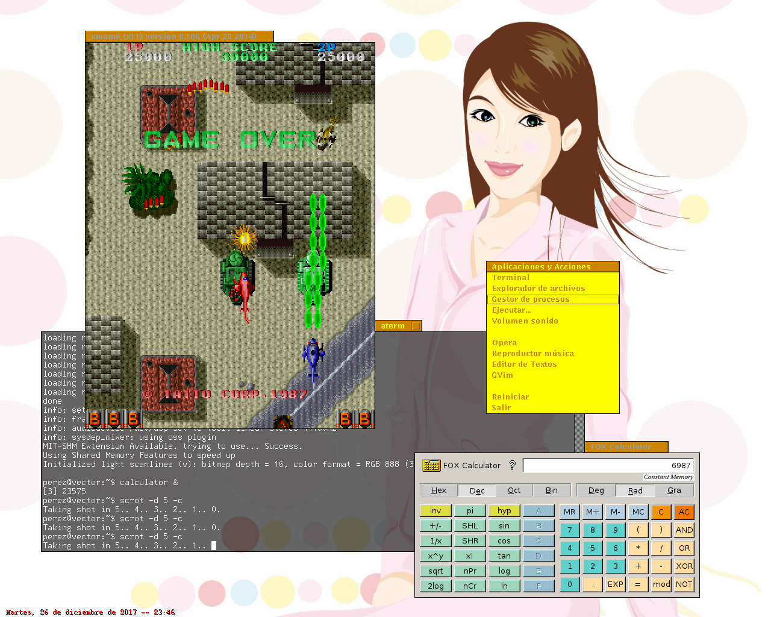
Task: Click the x! factorial key
Action: pyautogui.click(x=470, y=556)
